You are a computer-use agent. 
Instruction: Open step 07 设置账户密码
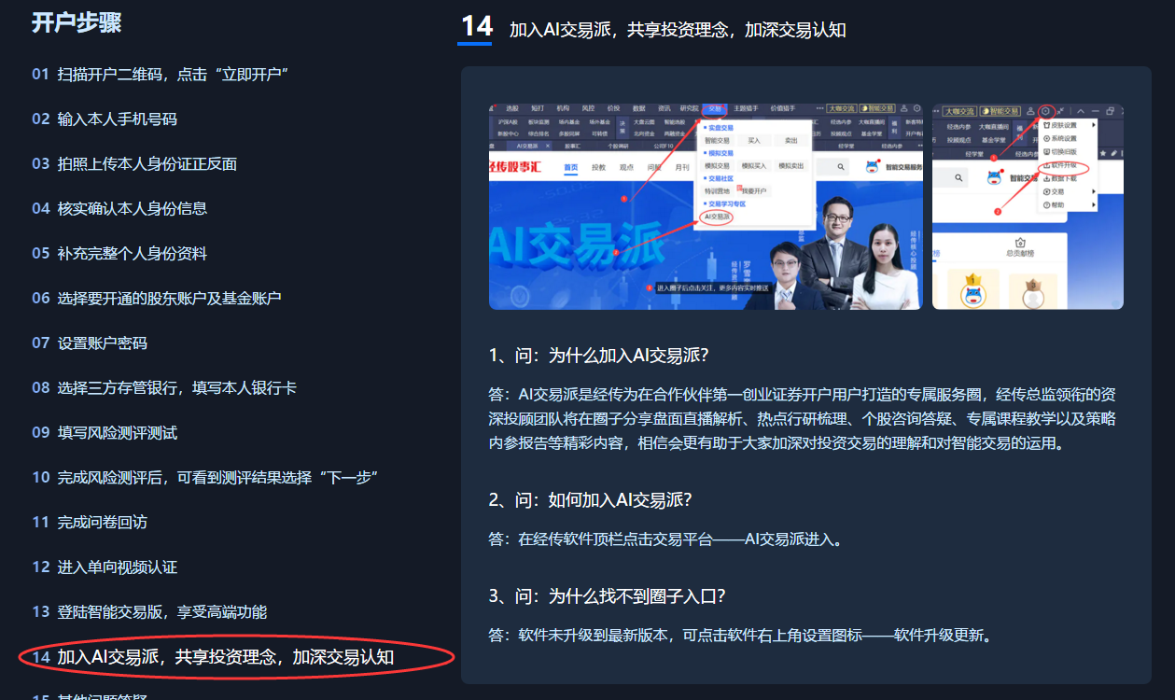(x=90, y=343)
